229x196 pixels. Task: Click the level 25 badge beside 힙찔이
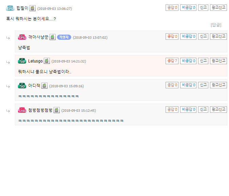pyautogui.click(x=10, y=8)
